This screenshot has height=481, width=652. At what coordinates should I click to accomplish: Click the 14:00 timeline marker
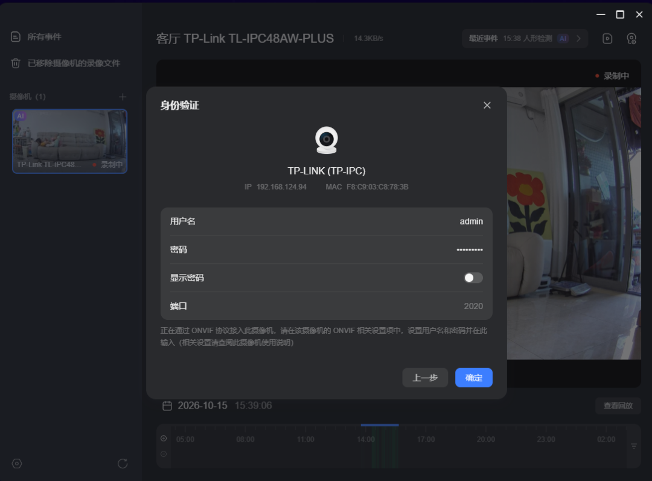366,439
